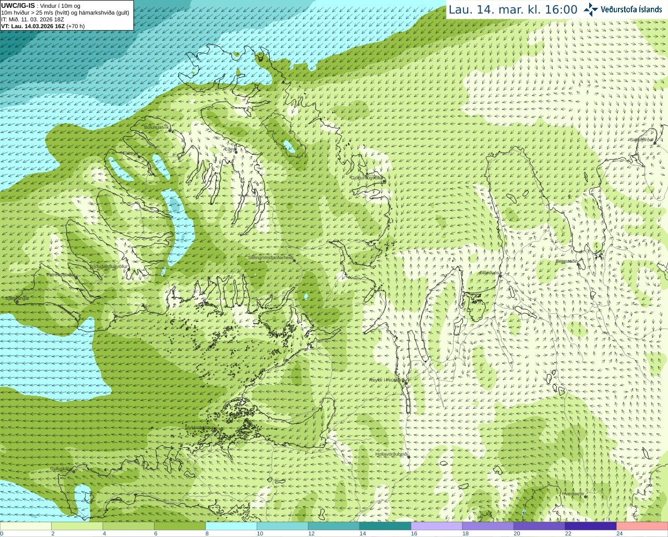Click the legend value 16
Viewport: 668px width, 537px height.
click(414, 533)
